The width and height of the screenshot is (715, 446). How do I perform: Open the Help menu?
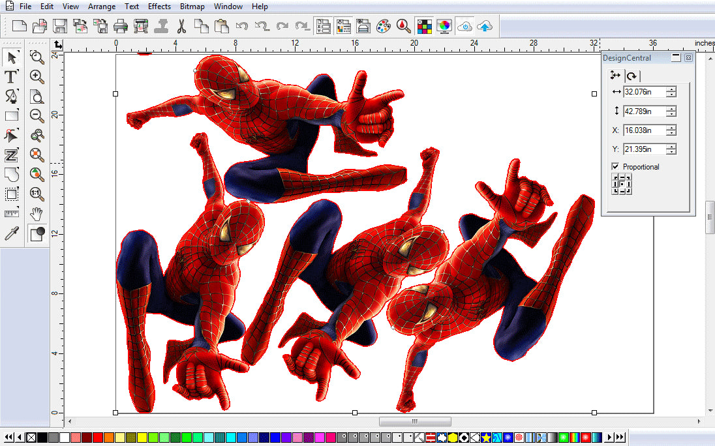click(x=260, y=7)
